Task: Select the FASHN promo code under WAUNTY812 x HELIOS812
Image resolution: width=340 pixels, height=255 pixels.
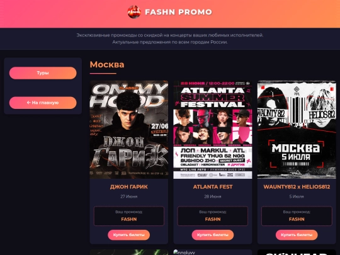Action: (297, 219)
